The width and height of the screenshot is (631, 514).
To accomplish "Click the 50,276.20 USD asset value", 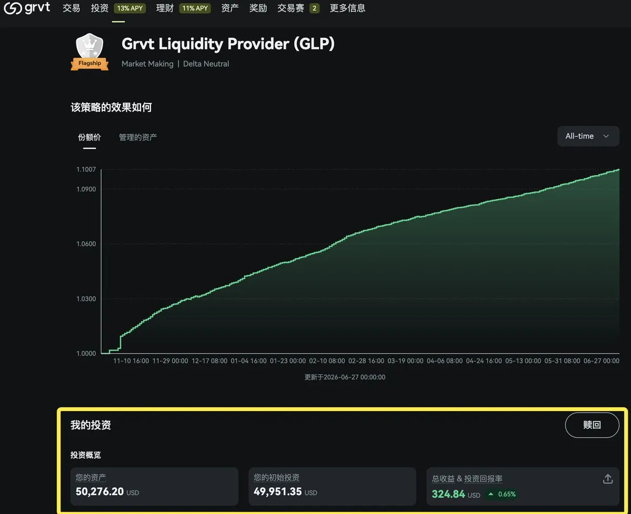I will point(107,491).
